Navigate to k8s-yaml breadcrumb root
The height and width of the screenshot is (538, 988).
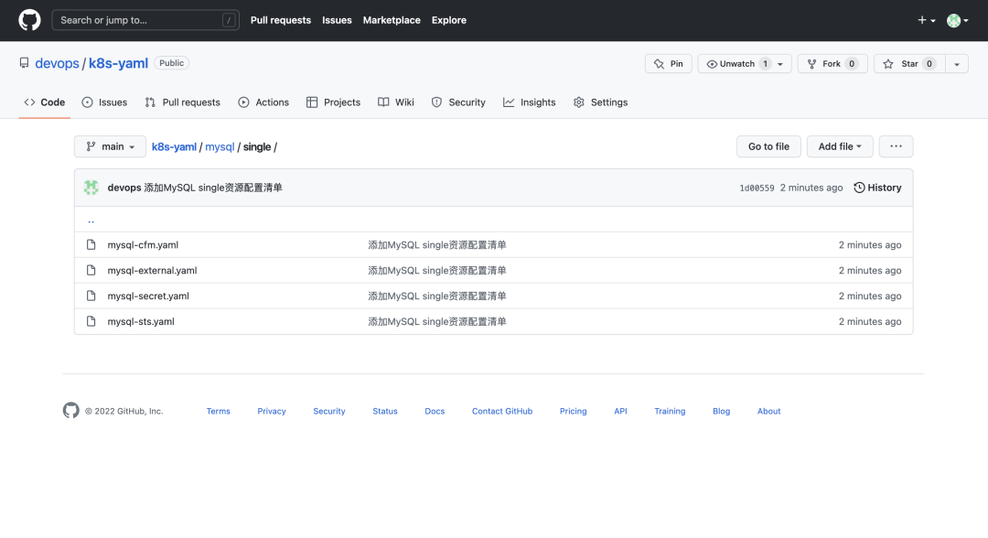(174, 146)
